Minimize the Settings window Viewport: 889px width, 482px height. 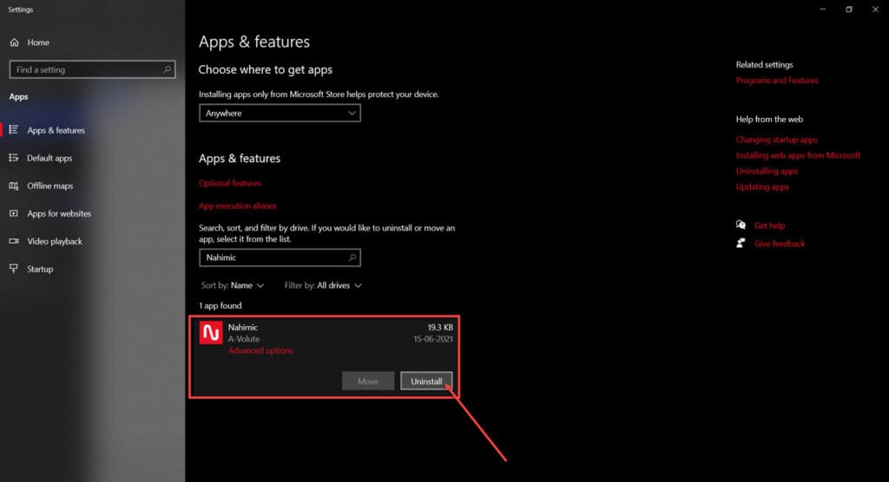(823, 9)
